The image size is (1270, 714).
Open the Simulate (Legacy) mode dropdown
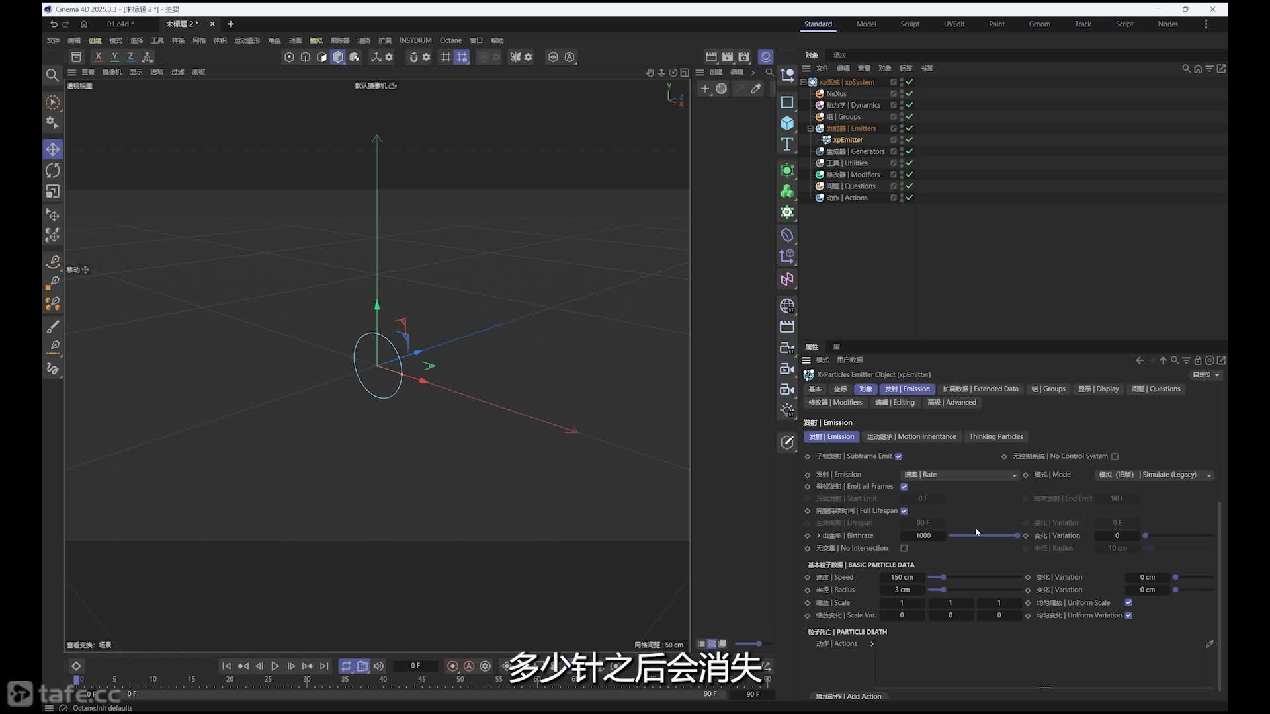1155,475
